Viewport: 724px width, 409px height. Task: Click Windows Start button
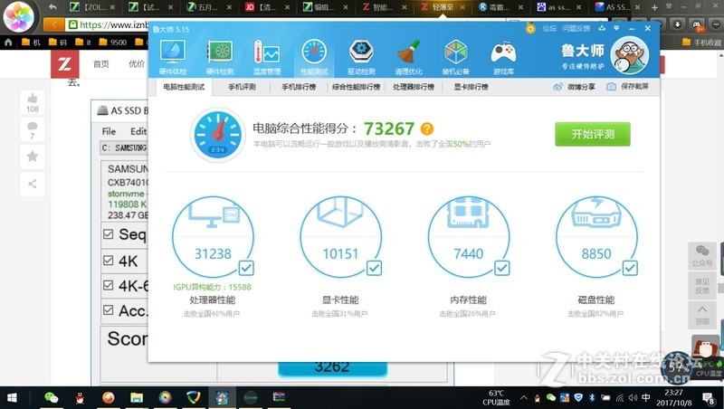(12, 398)
